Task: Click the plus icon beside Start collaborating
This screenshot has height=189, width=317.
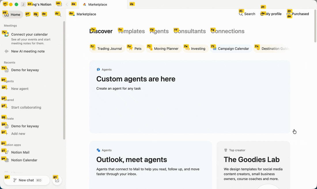Action: click(x=6, y=107)
